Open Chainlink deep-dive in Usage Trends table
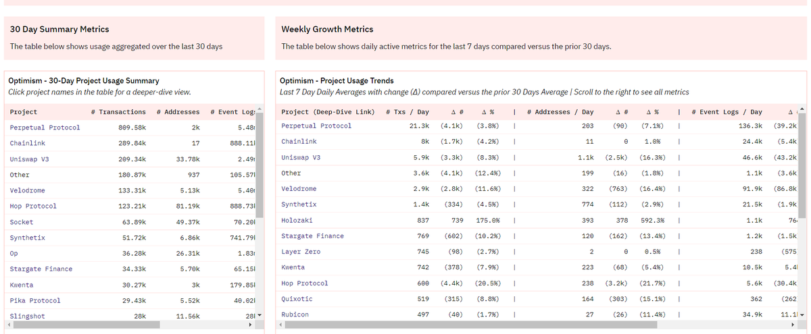 pos(299,142)
